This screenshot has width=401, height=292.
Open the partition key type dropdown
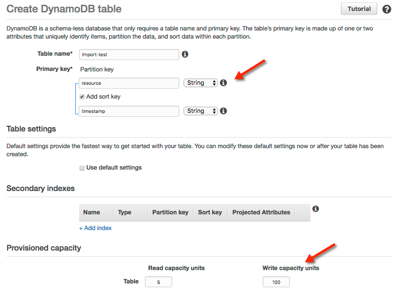[x=200, y=82]
